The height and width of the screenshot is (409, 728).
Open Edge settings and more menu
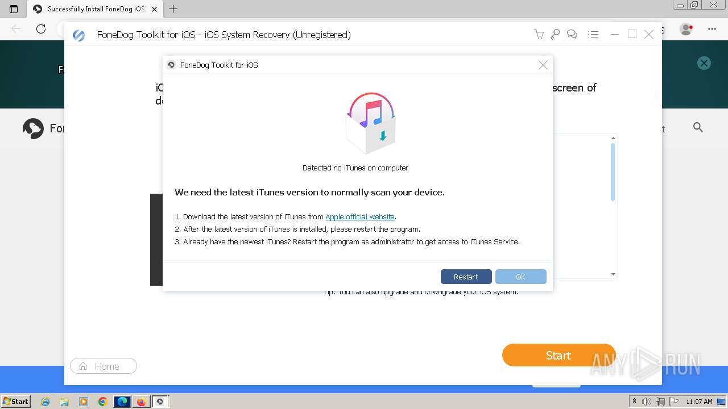712,29
